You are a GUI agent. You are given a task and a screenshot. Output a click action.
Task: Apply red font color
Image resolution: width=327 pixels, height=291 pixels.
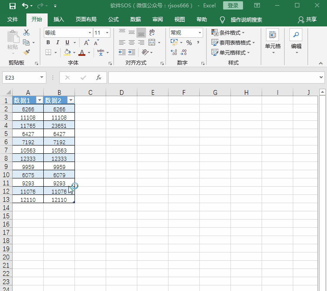click(82, 52)
